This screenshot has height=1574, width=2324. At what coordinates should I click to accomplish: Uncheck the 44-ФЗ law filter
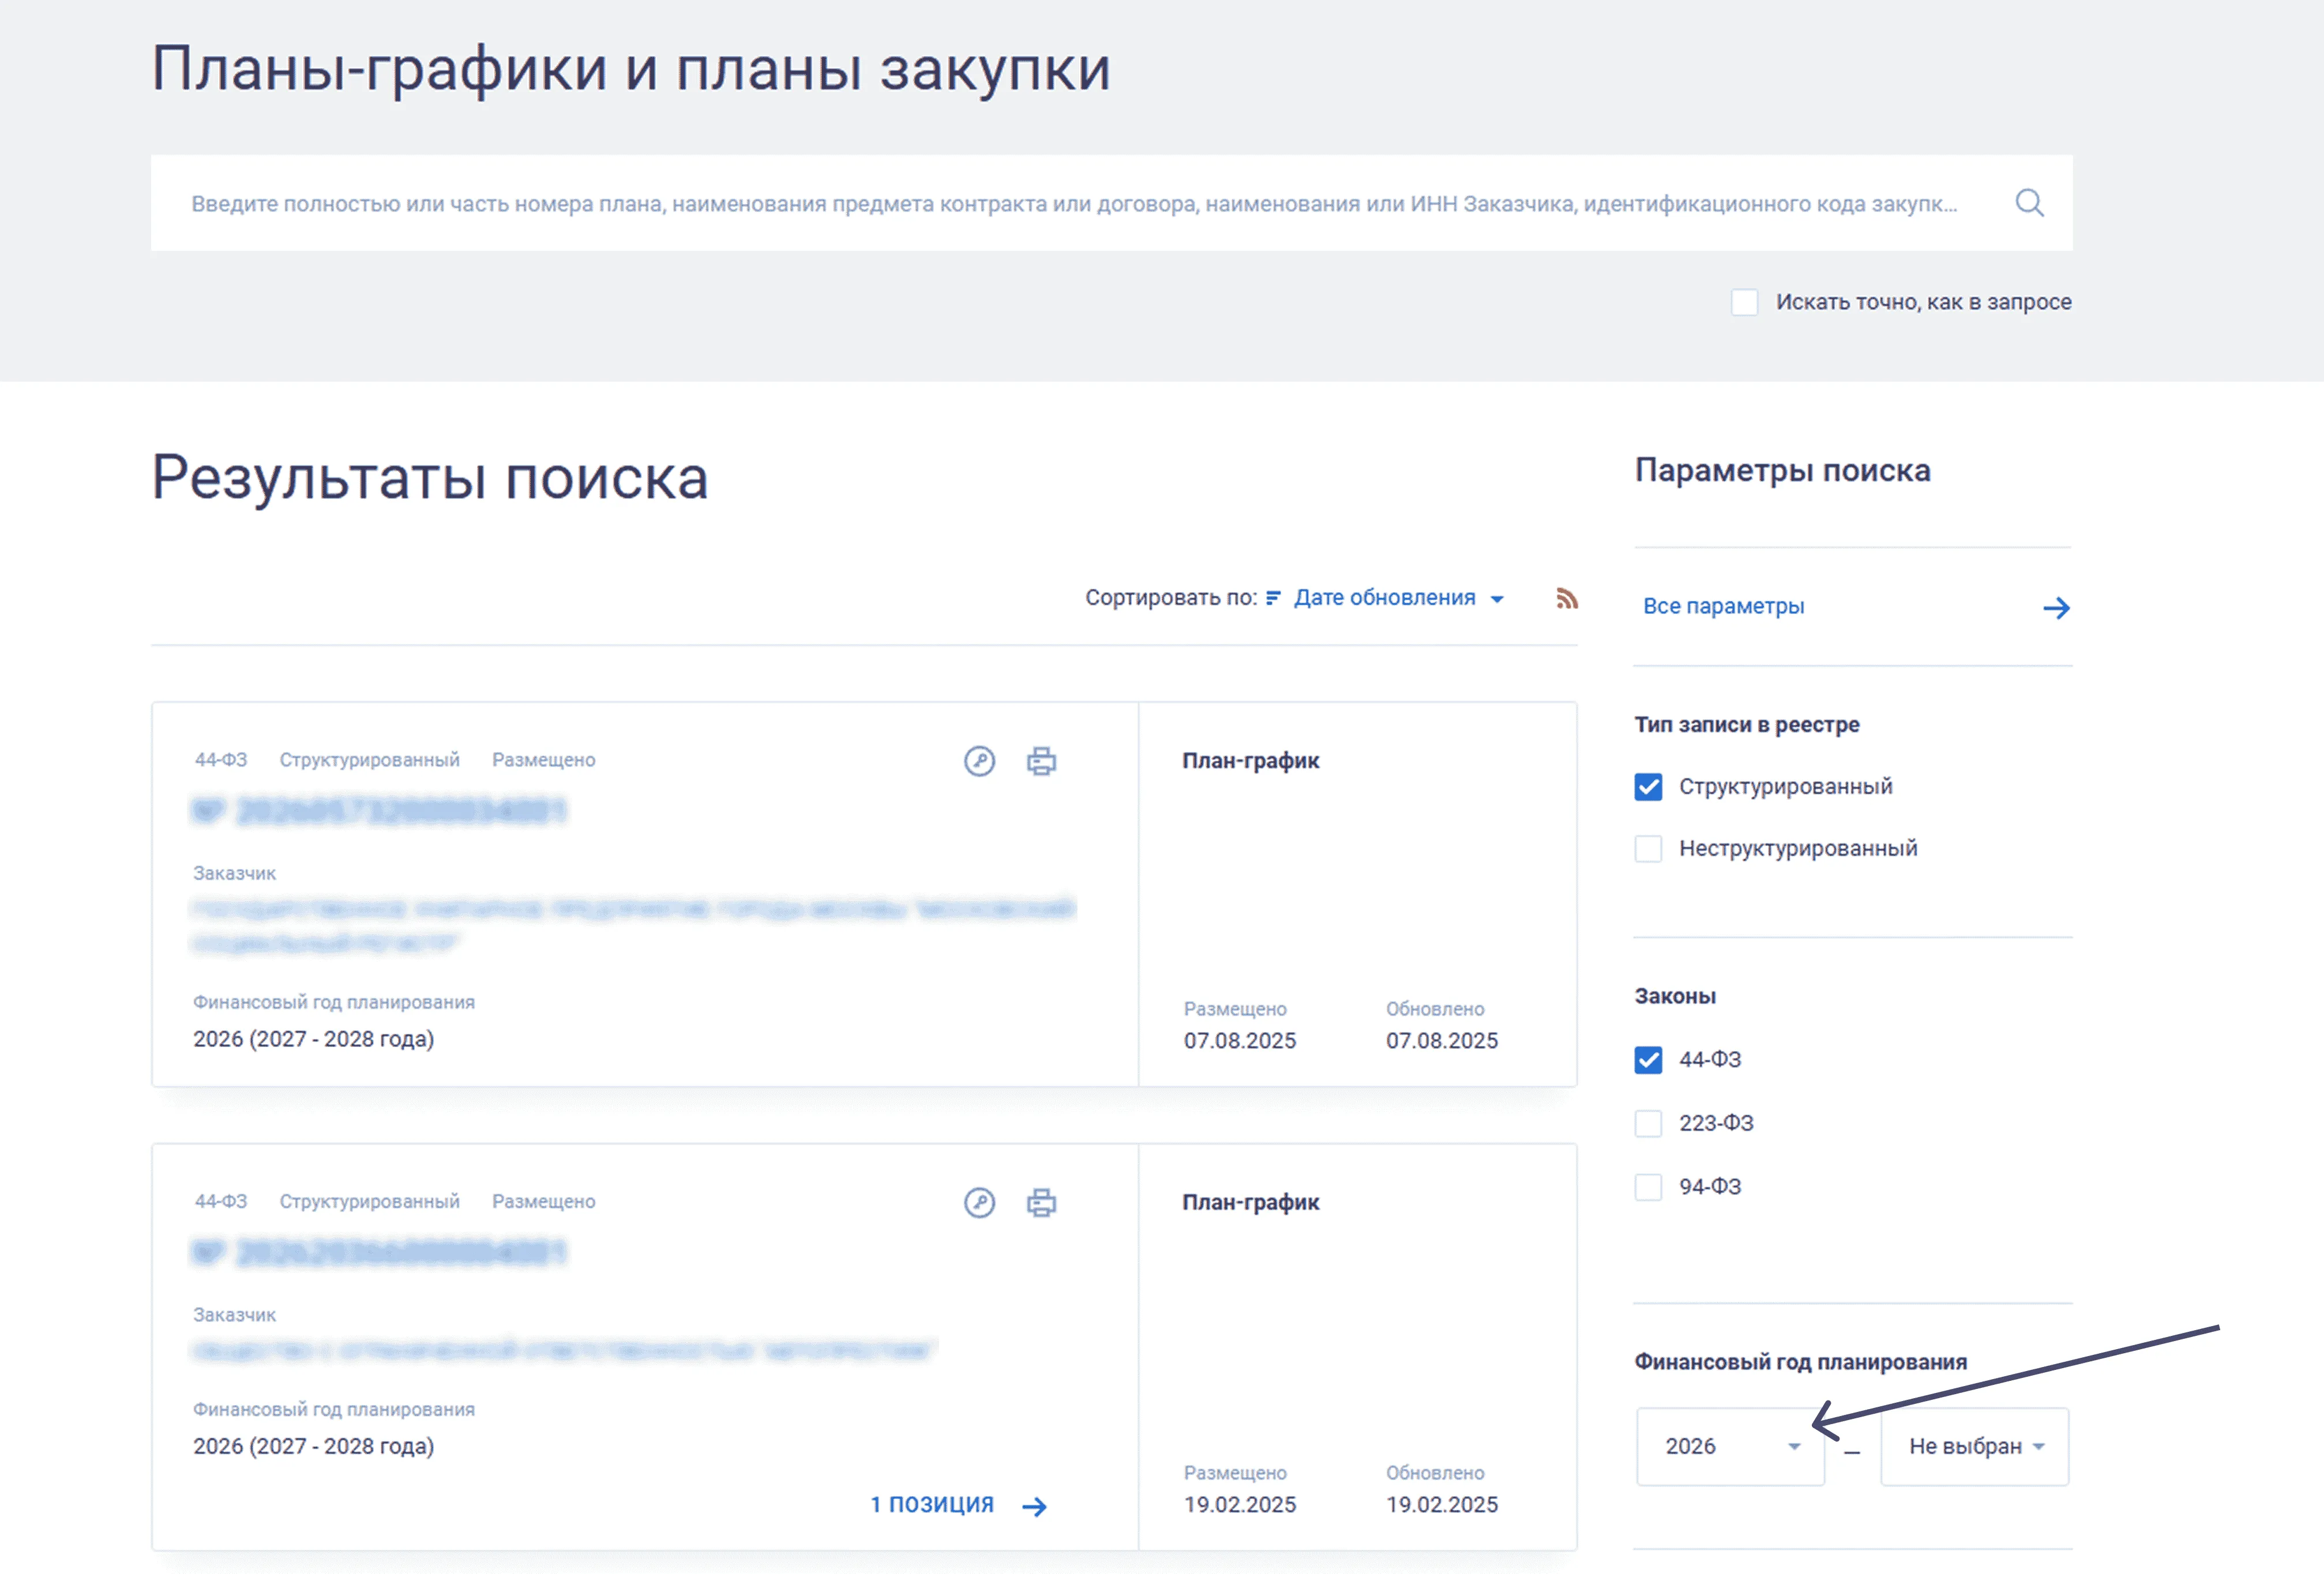point(1648,1059)
